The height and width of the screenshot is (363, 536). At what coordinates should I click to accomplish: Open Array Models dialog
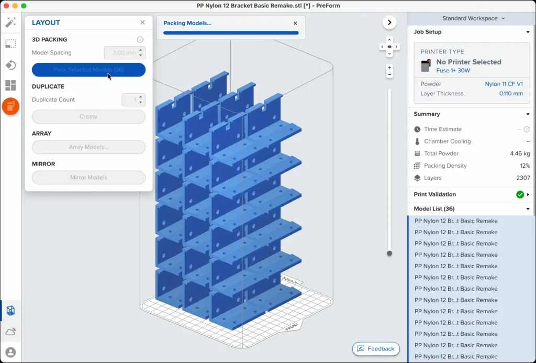pos(88,147)
